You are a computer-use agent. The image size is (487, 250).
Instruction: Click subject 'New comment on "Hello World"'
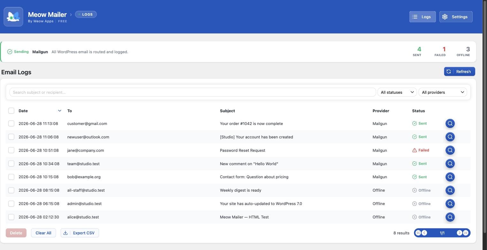(249, 164)
